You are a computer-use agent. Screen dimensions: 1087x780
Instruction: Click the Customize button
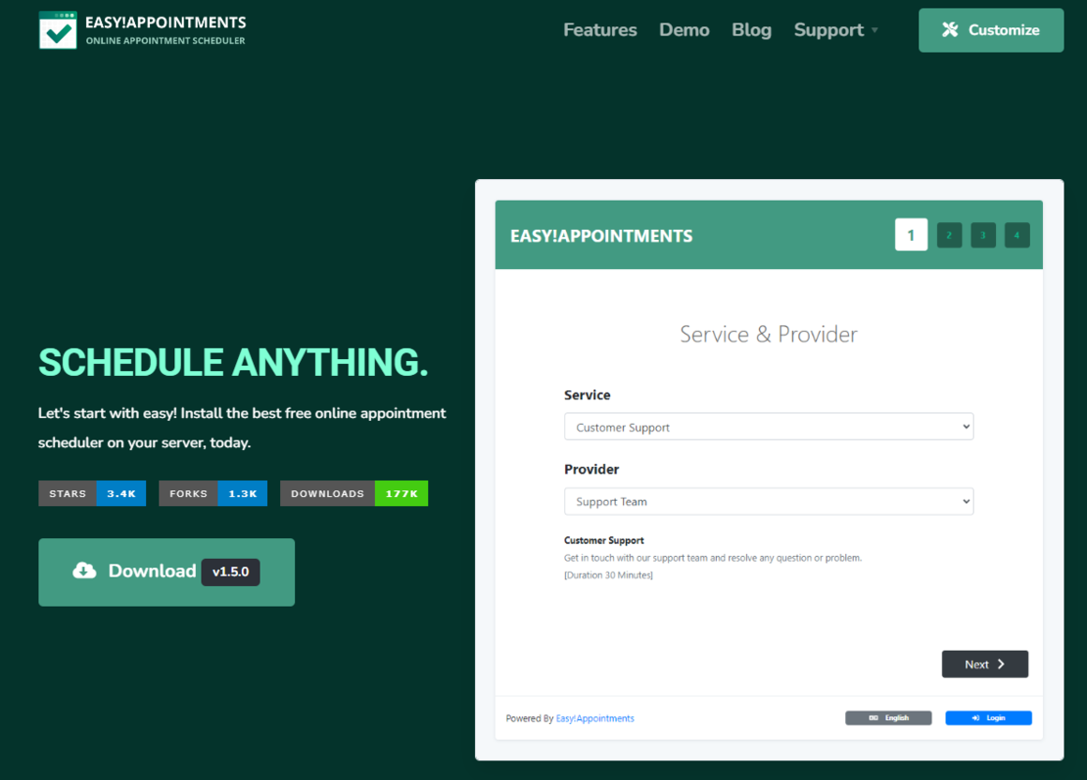point(990,30)
